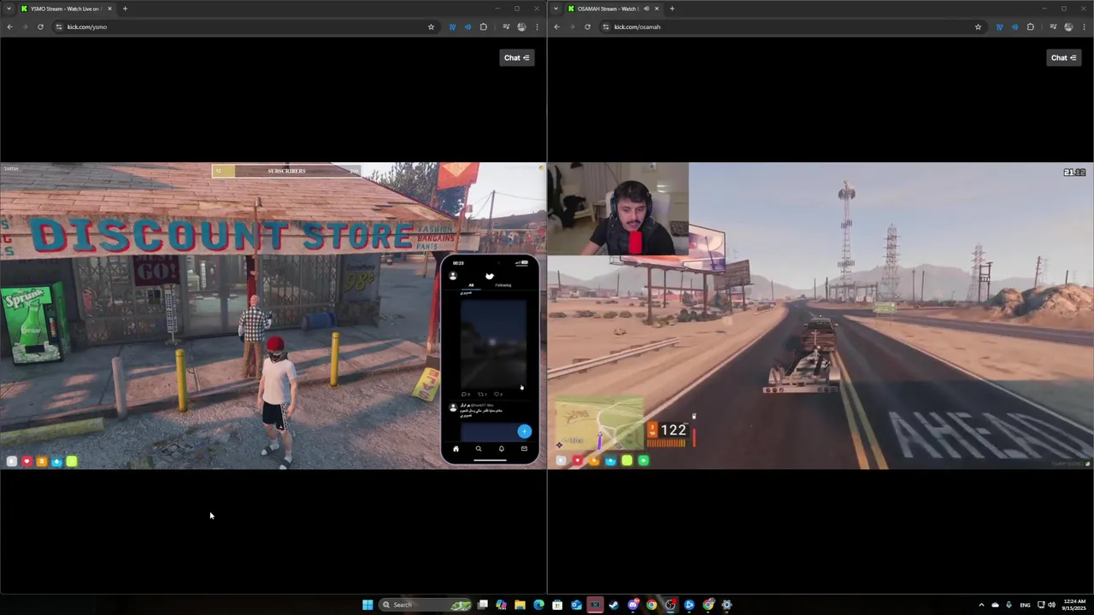Go back in the OSAMAH window
The image size is (1094, 615).
tap(556, 26)
